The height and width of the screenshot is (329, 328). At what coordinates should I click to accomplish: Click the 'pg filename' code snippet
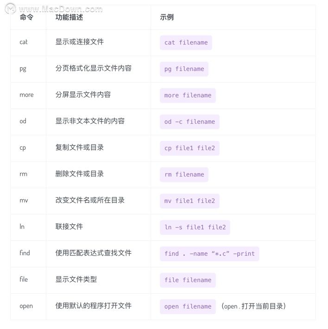[184, 69]
